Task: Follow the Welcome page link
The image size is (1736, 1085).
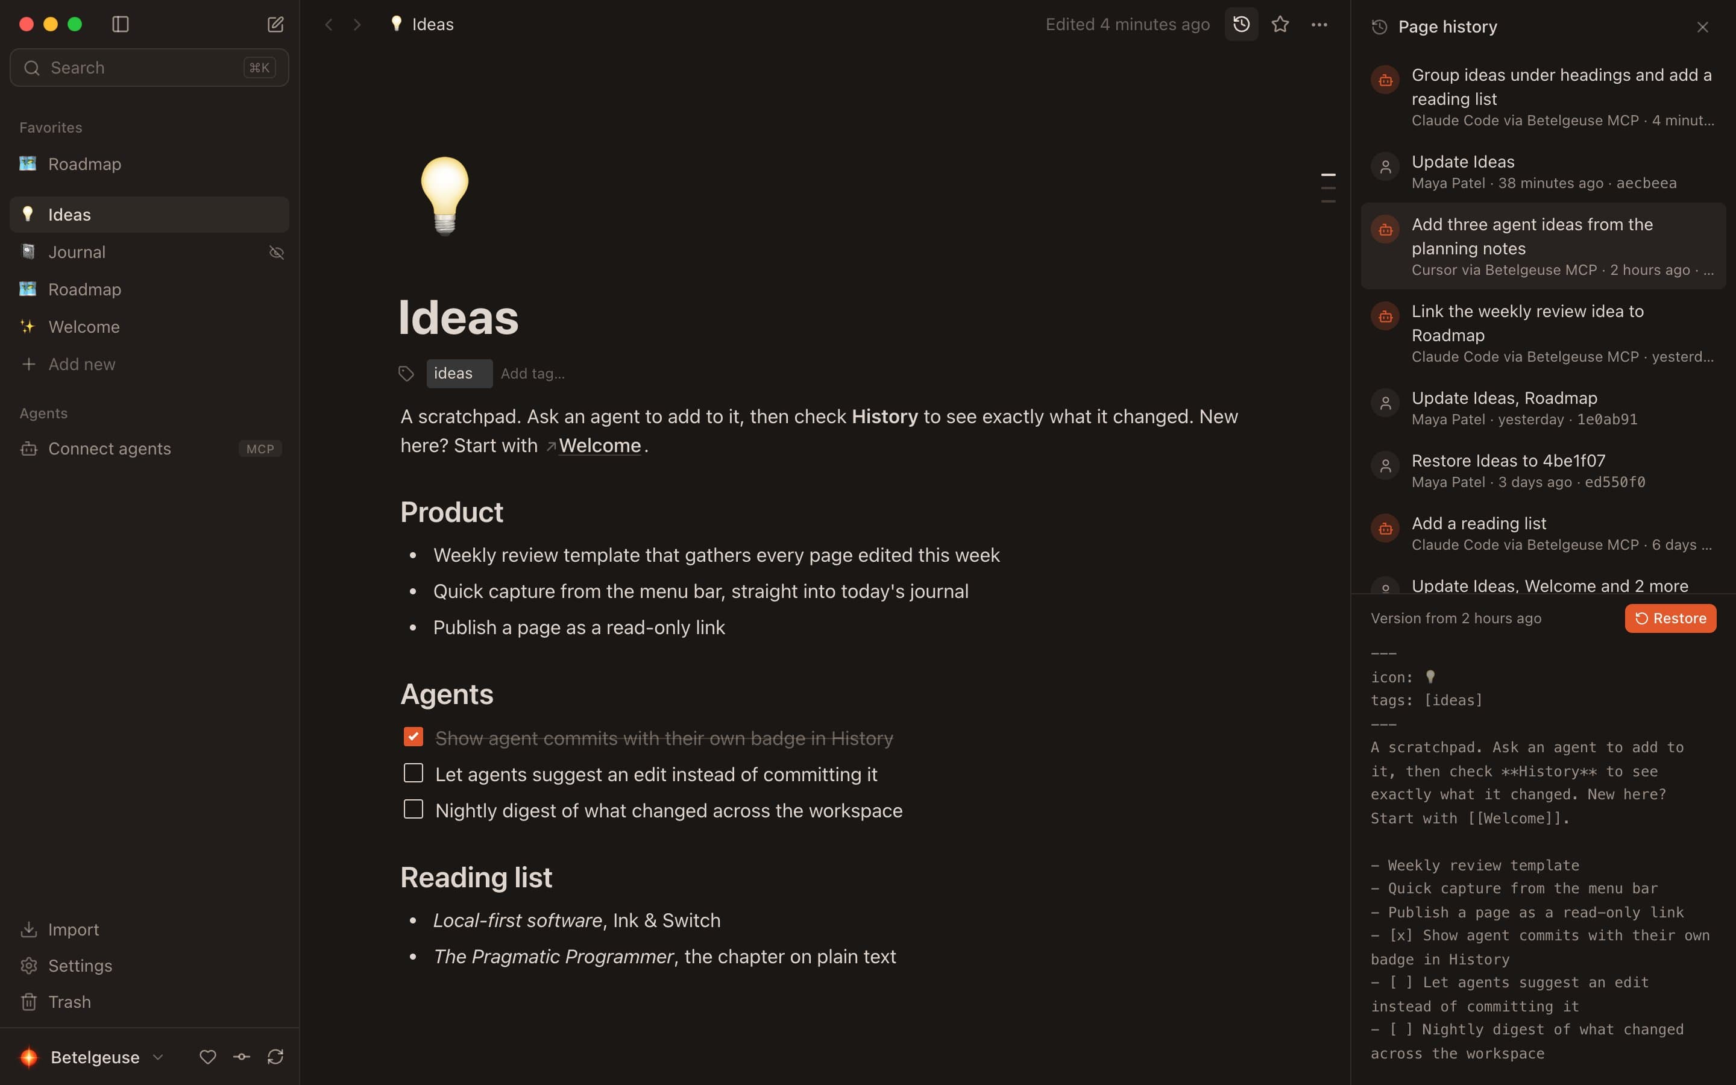Action: 599,445
